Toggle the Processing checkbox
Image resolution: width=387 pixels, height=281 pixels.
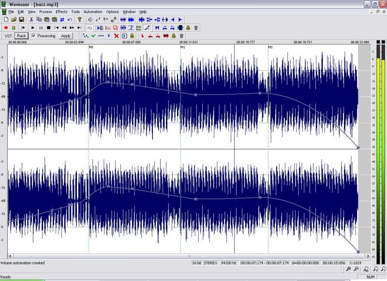[33, 36]
